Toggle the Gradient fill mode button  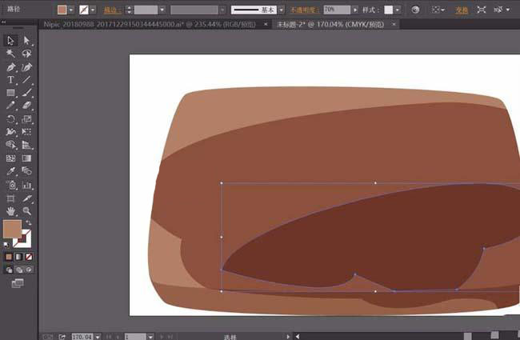click(x=18, y=257)
